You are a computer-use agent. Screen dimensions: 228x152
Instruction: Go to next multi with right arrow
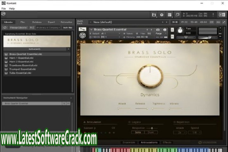pos(167,22)
